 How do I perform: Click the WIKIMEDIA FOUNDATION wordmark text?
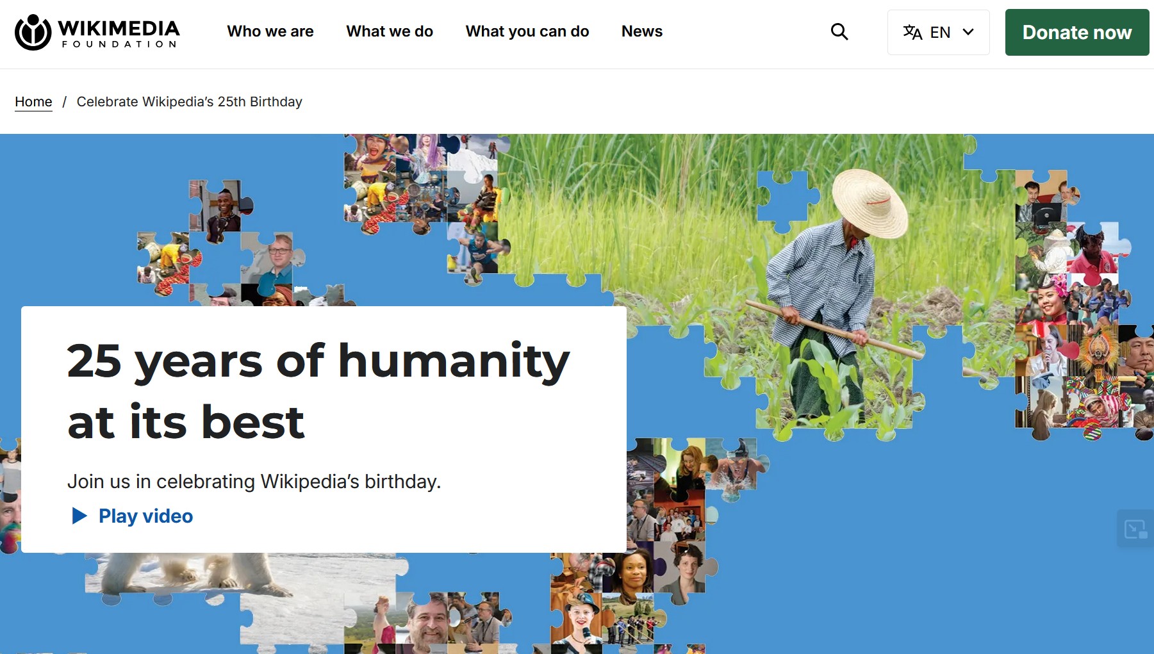coord(119,33)
